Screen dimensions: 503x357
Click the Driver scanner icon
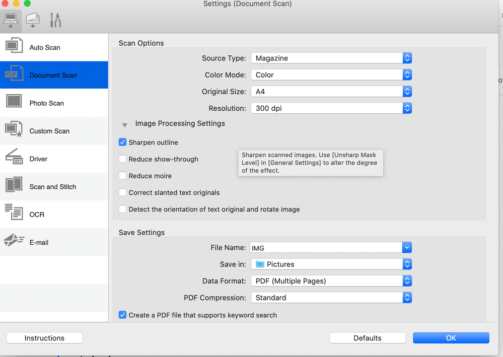coord(14,158)
